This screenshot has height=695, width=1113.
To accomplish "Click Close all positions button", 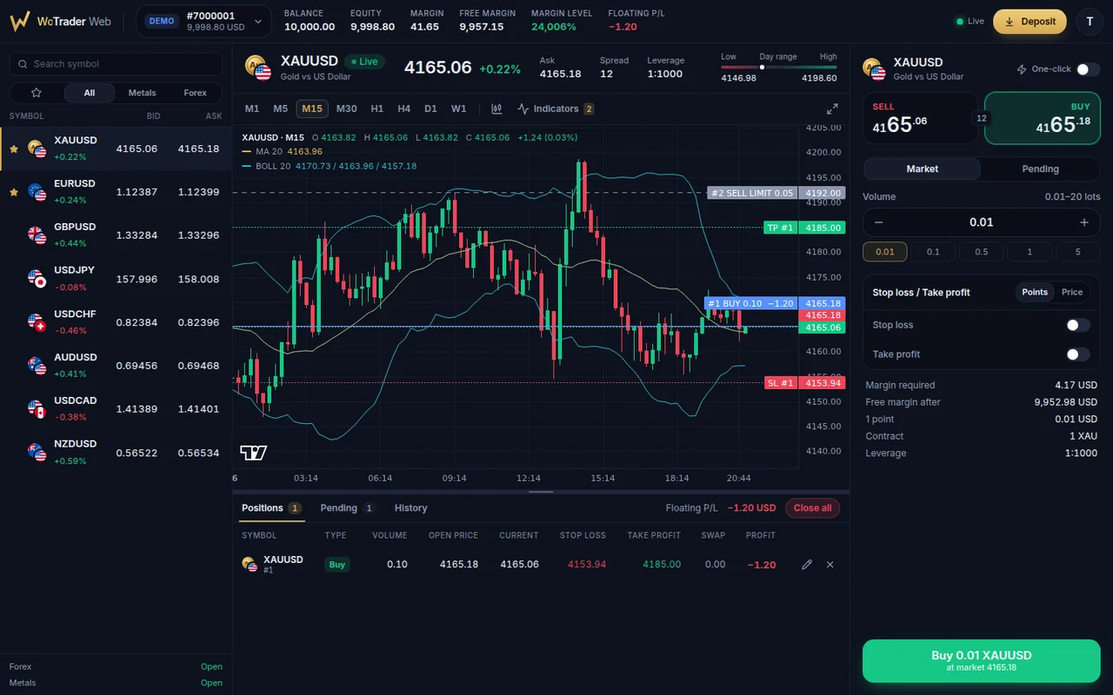I will tap(812, 508).
